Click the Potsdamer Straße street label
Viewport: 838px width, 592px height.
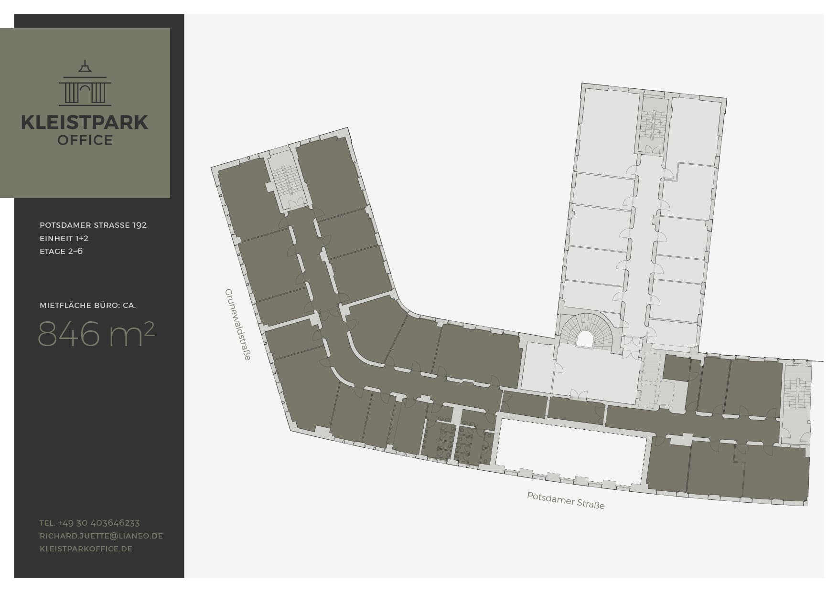tap(566, 500)
